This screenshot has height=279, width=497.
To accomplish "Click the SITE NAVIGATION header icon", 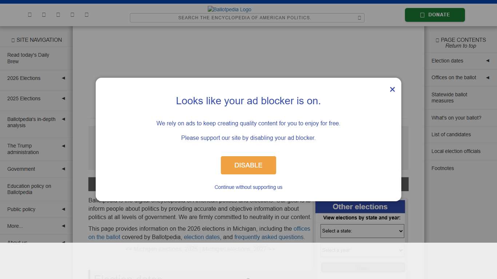I will 13,40.
